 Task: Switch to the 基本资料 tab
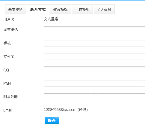tap(16, 9)
